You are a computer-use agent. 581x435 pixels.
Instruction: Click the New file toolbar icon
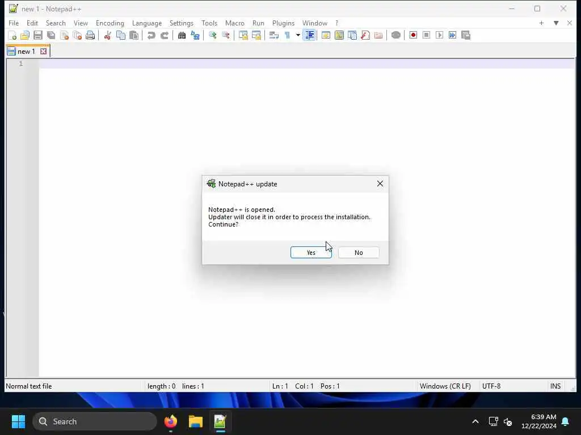(12, 35)
